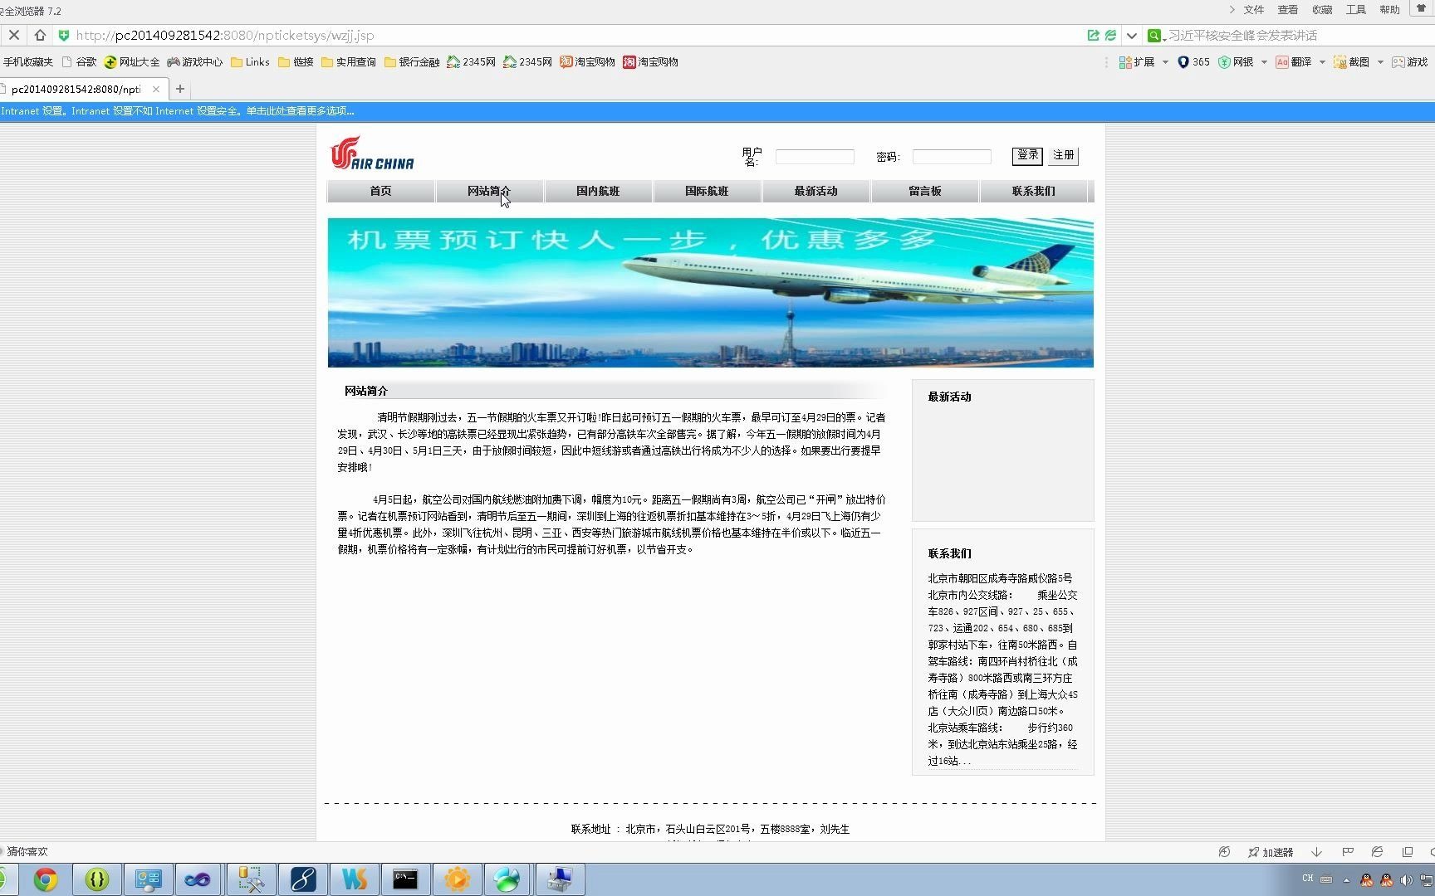Show hidden tray icons with the arrow

pyautogui.click(x=1347, y=880)
